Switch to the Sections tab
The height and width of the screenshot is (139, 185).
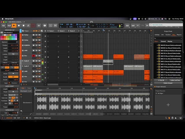click(168, 35)
